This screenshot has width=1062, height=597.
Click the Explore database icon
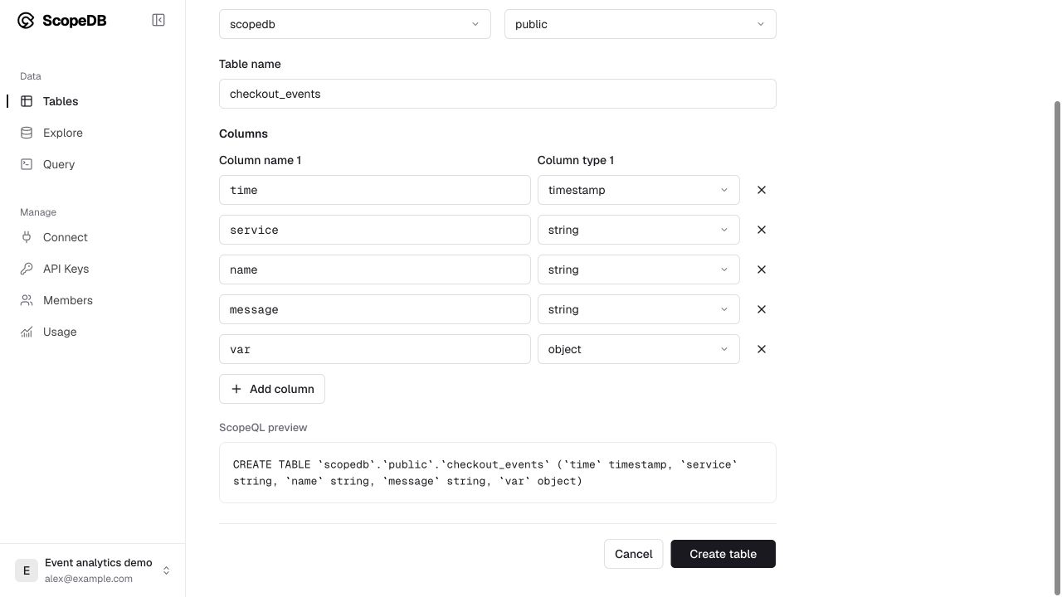(x=27, y=133)
